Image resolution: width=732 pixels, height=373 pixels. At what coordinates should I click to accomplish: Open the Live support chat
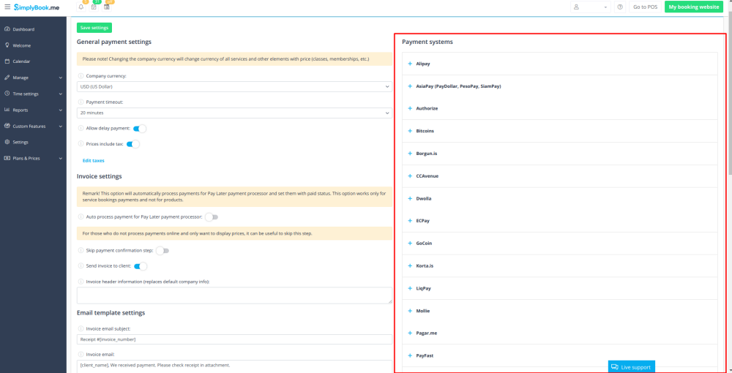coord(631,366)
